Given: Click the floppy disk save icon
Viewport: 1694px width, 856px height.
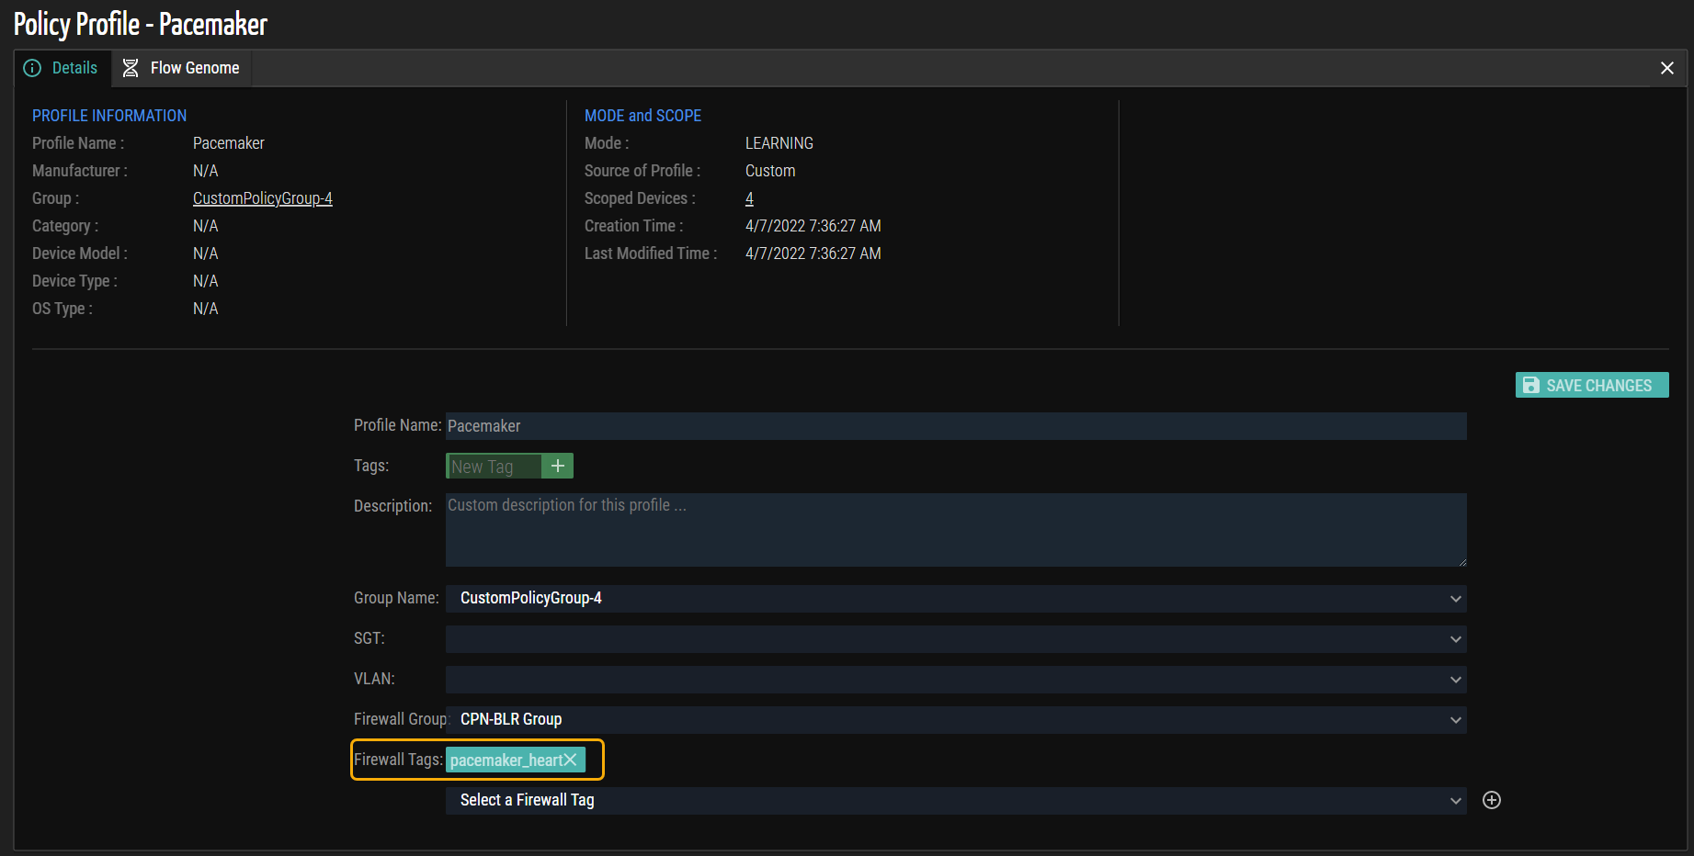Looking at the screenshot, I should pos(1530,386).
